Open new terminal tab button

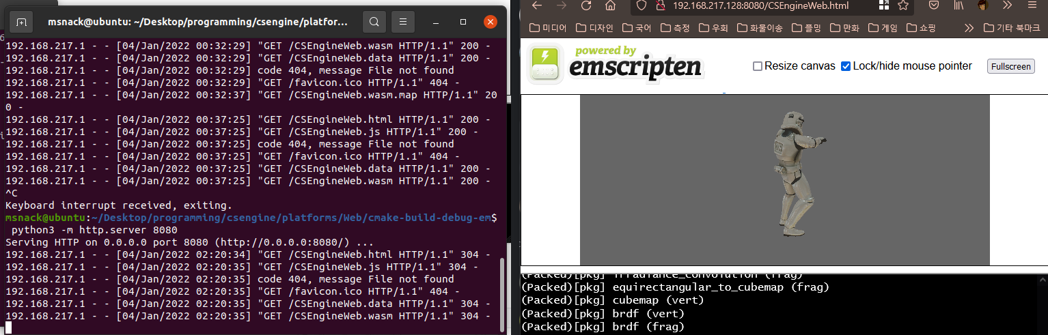(21, 22)
